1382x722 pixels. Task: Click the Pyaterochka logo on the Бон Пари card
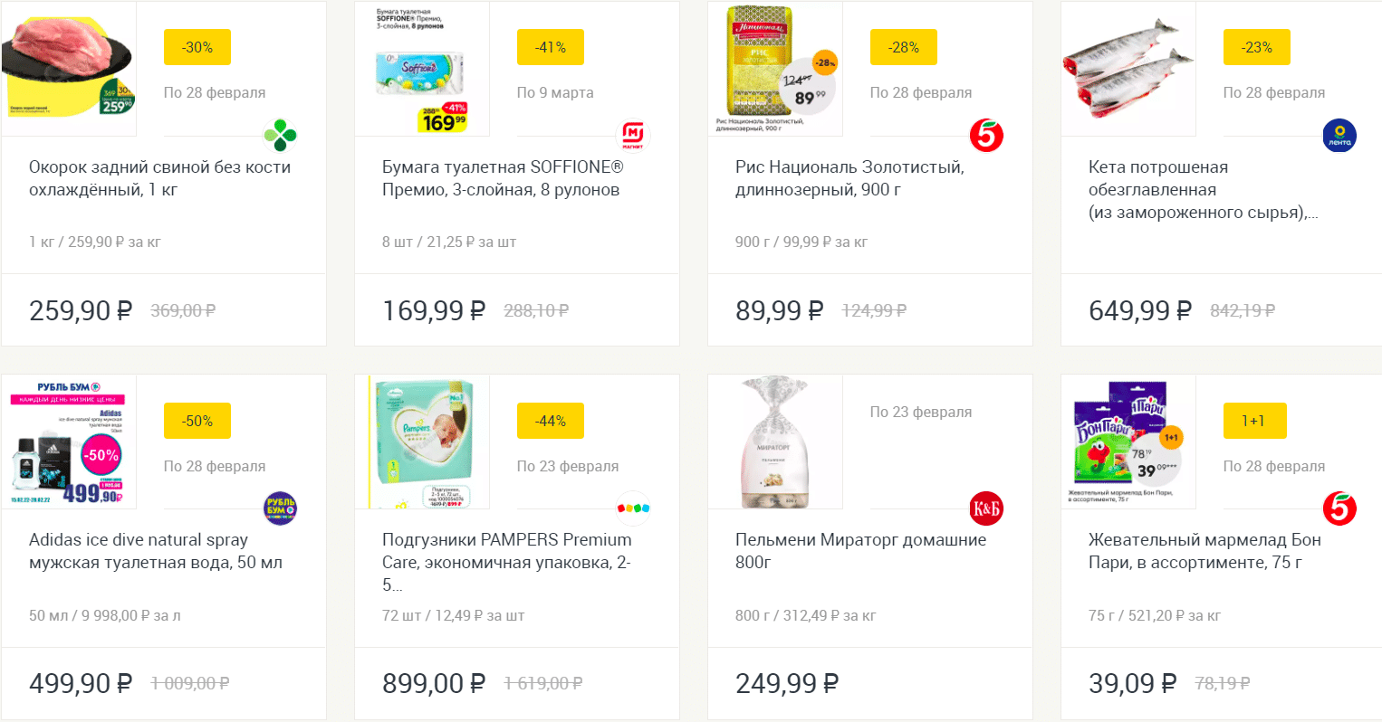(x=1339, y=508)
